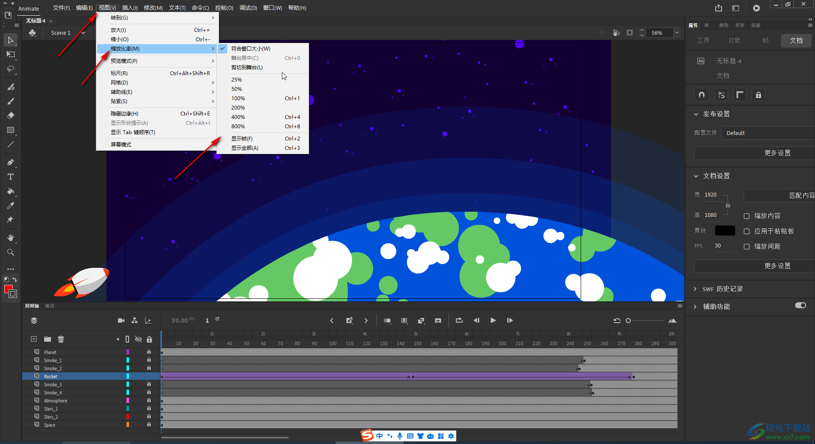Select the Zoom magnifier tool
Image resolution: width=815 pixels, height=444 pixels.
pos(11,252)
